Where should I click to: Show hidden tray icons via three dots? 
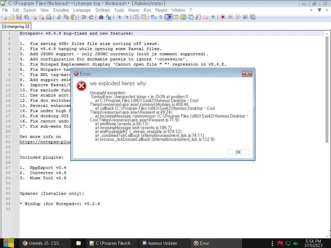(x=272, y=243)
